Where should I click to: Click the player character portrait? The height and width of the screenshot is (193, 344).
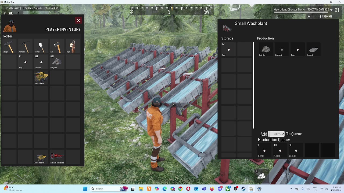click(x=10, y=26)
